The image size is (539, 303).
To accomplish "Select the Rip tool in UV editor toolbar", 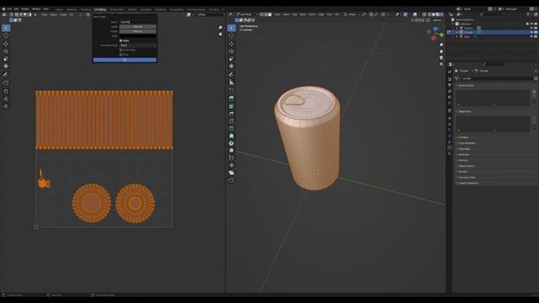I will [6, 82].
